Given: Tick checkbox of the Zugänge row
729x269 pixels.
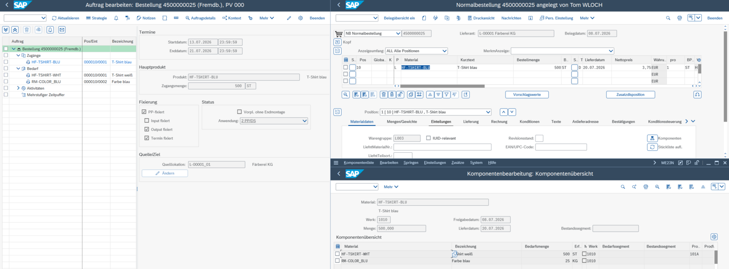Looking at the screenshot, I should coord(6,55).
